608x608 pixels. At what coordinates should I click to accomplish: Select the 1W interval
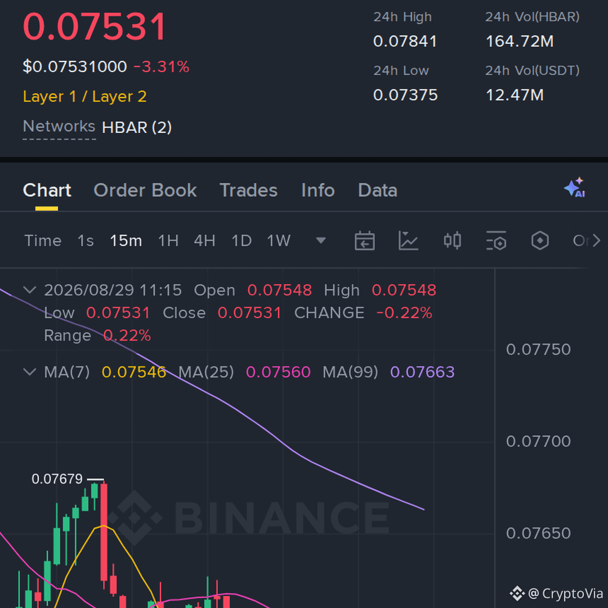279,241
